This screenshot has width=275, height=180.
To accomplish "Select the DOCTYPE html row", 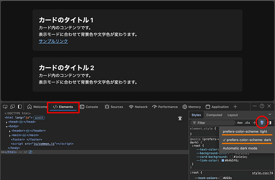I will tap(18, 113).
